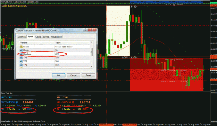Click the New York Box indicator window title
The width and height of the screenshot is (217, 126).
coord(7,93)
